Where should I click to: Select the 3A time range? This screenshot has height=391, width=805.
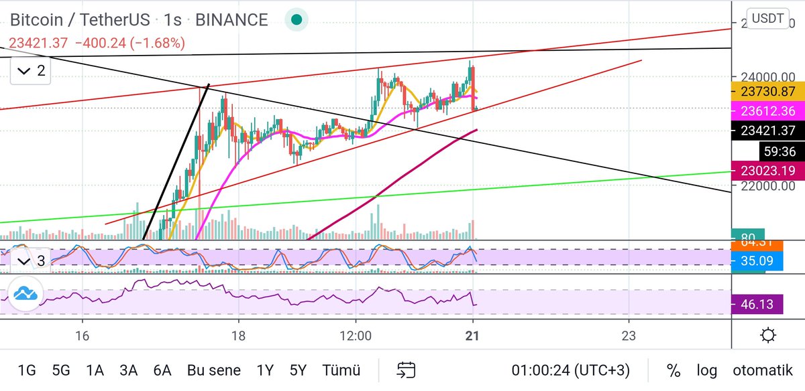(128, 370)
